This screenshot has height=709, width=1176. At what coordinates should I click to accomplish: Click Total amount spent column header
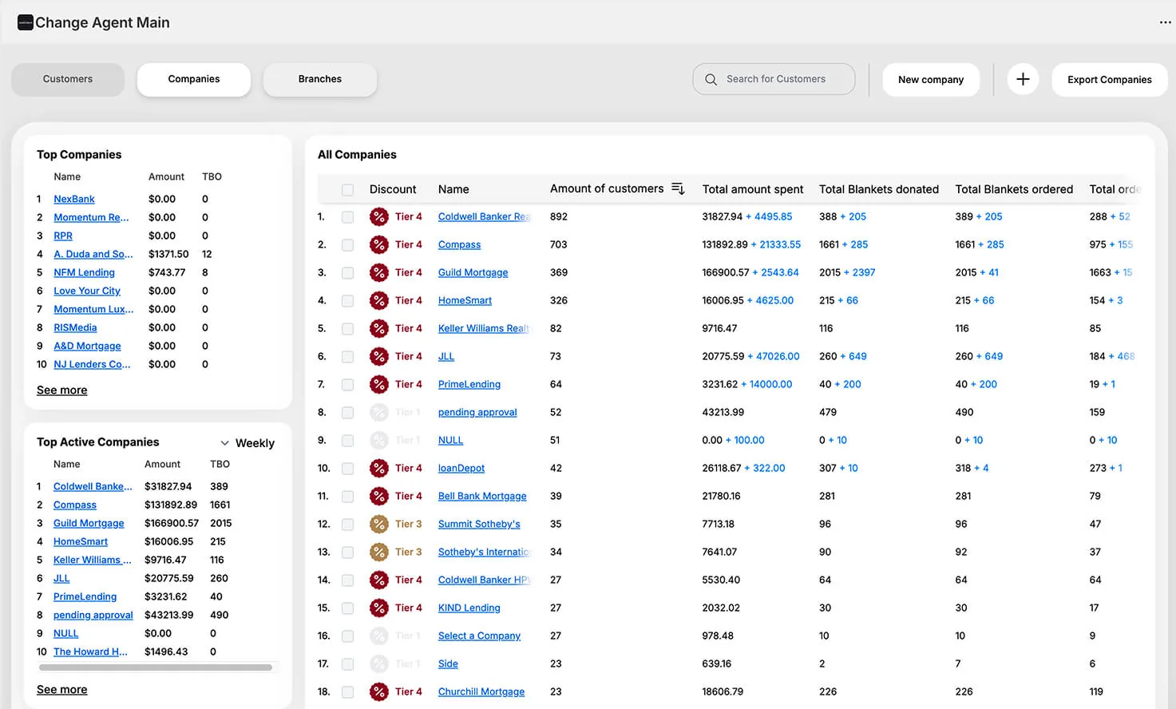pos(753,189)
